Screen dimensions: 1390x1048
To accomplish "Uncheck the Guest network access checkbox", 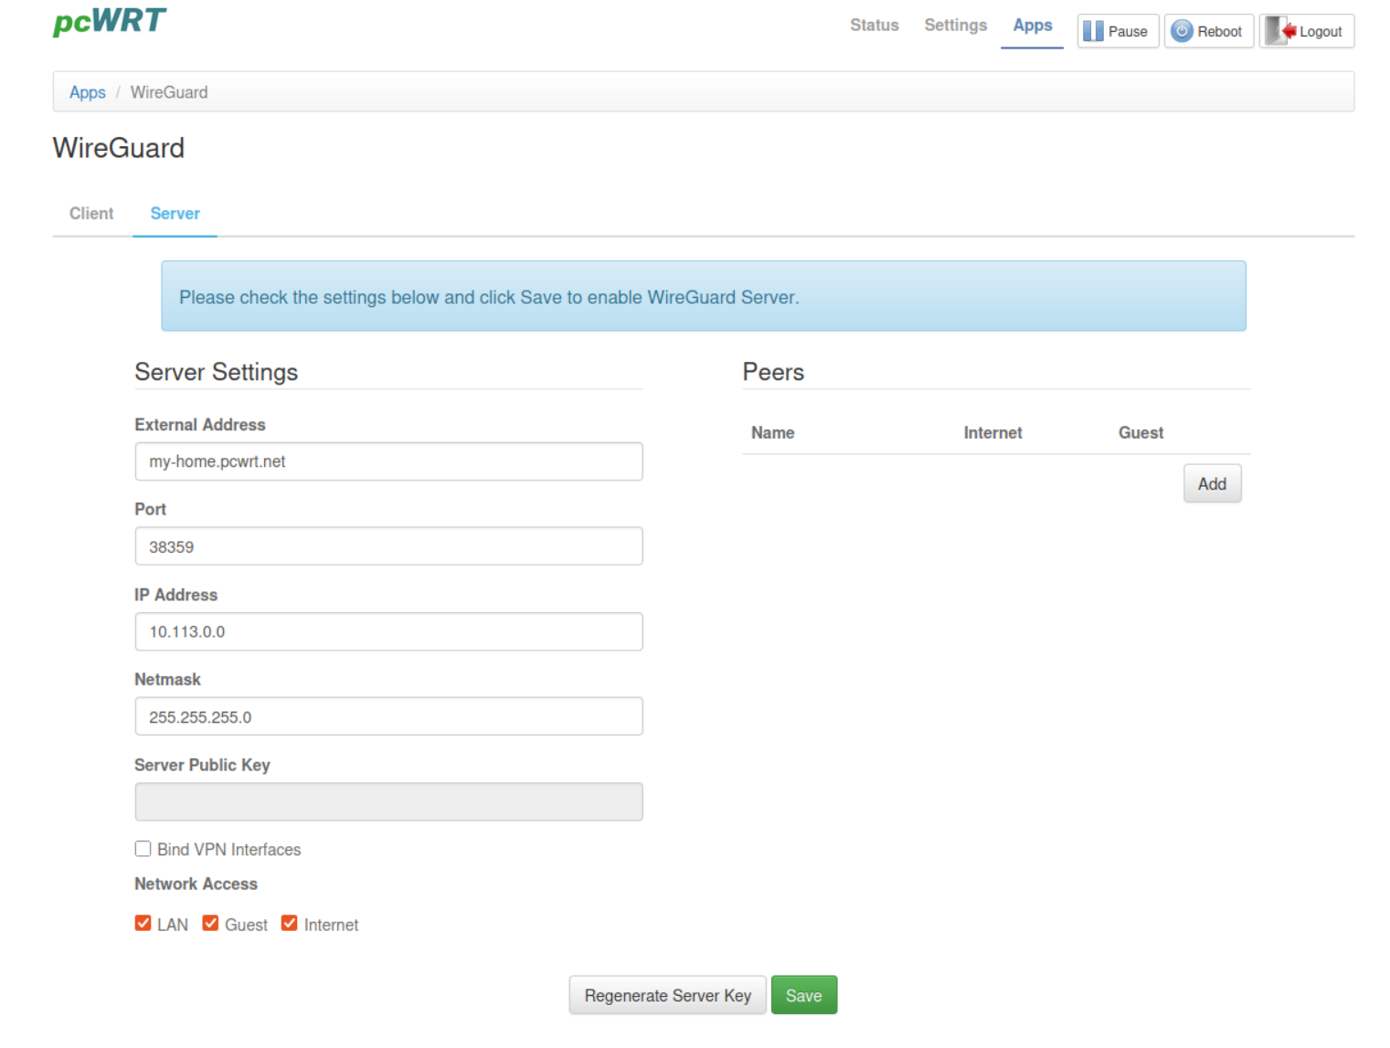I will [210, 924].
